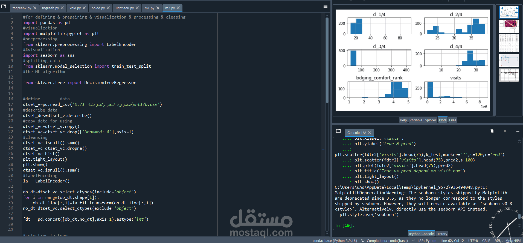Open the console pane options menu

pos(518,131)
